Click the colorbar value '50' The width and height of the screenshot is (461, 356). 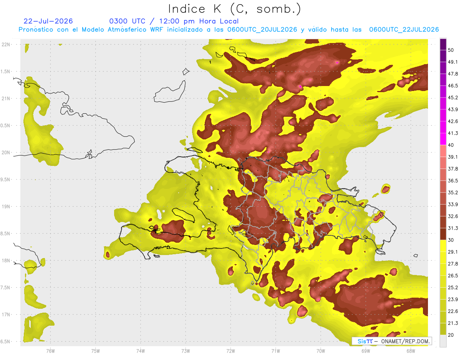pyautogui.click(x=451, y=50)
